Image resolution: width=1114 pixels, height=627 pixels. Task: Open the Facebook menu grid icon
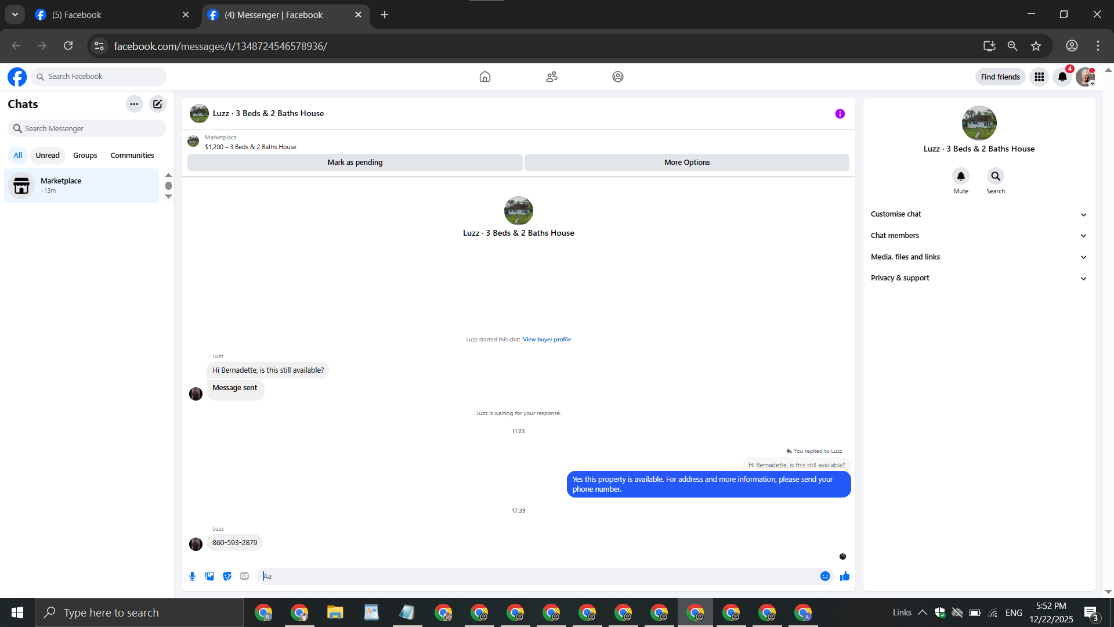[1039, 77]
